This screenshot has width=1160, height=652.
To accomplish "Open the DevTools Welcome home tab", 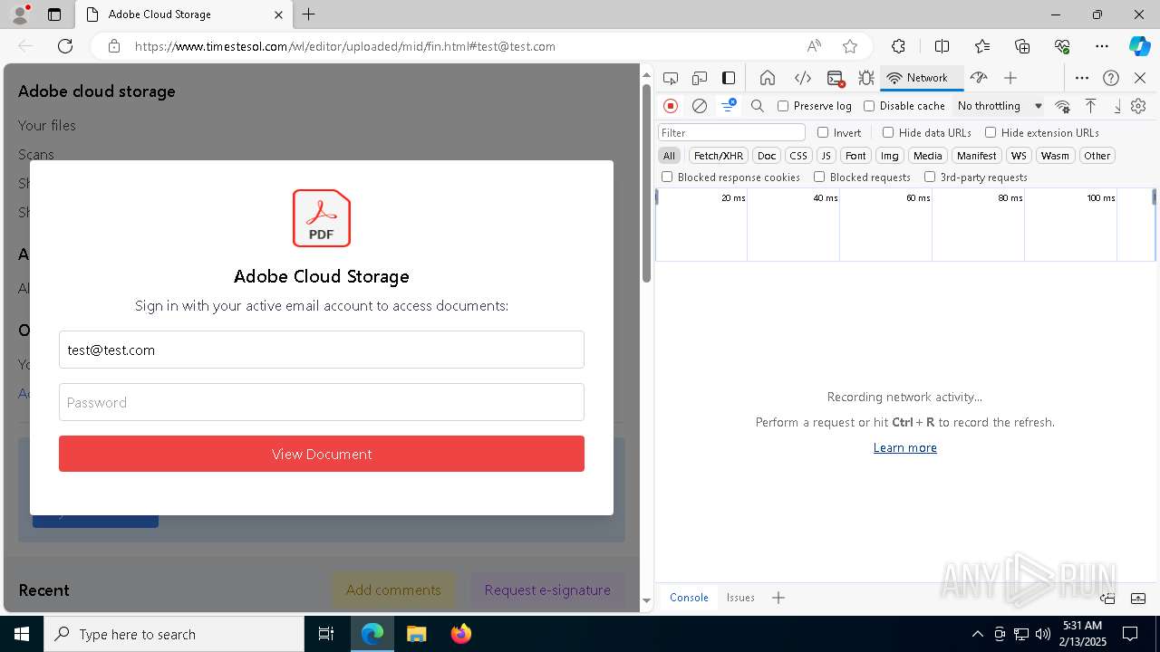I will 767,78.
